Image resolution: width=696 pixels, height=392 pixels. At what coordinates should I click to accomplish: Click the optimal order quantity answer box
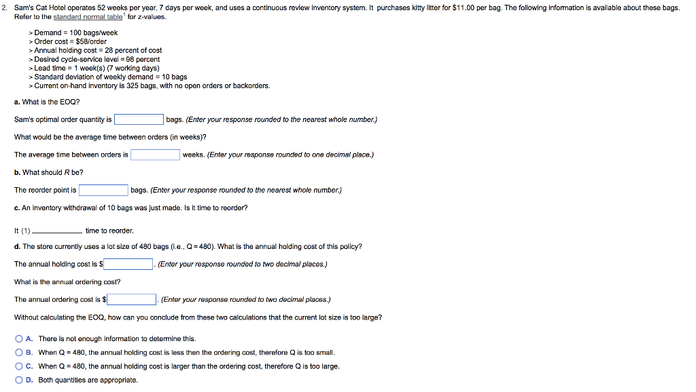coord(139,119)
